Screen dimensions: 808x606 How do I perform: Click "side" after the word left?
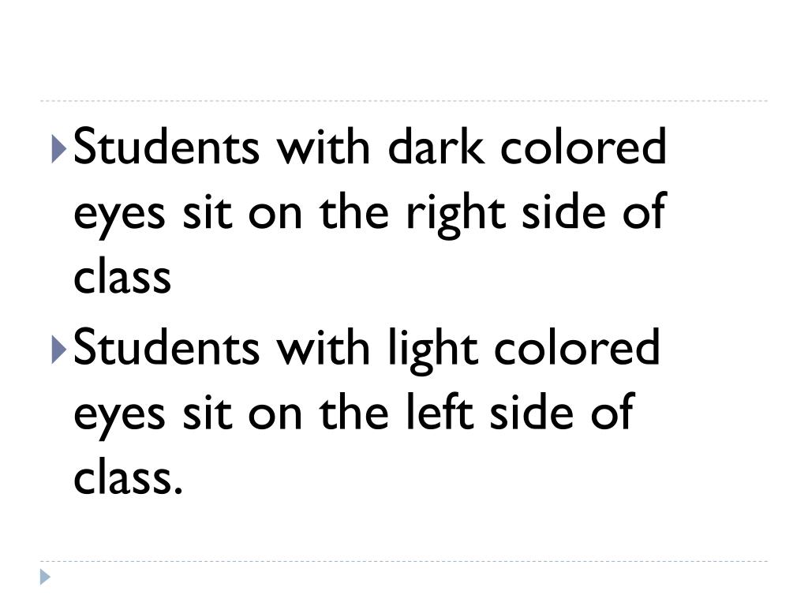531,410
